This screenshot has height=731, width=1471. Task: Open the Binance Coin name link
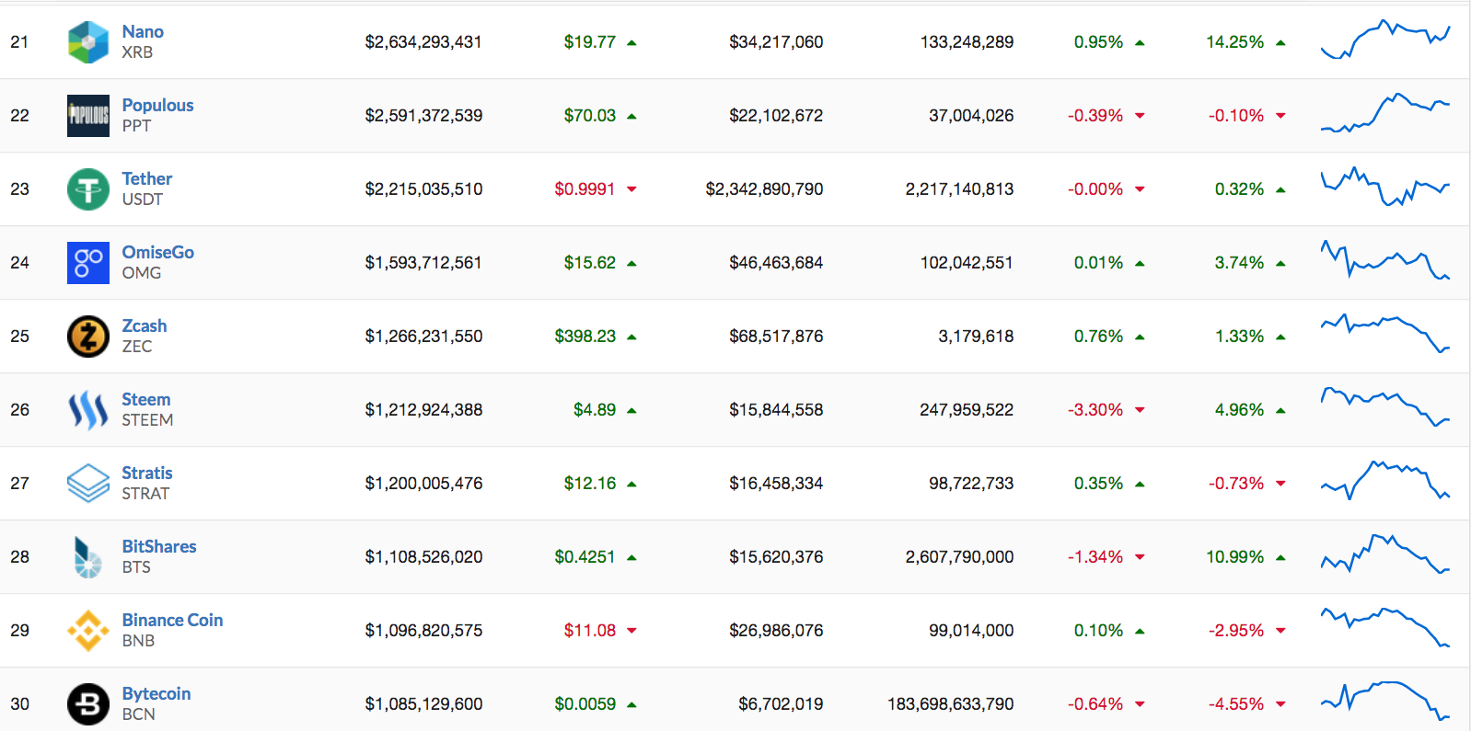[172, 621]
